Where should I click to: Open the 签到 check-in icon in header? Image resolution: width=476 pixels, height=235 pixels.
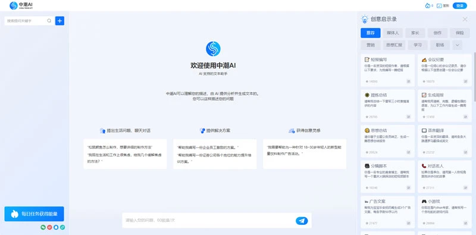tap(439, 5)
